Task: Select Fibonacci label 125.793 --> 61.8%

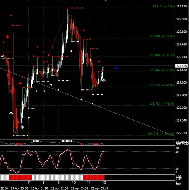Action: coord(162,85)
